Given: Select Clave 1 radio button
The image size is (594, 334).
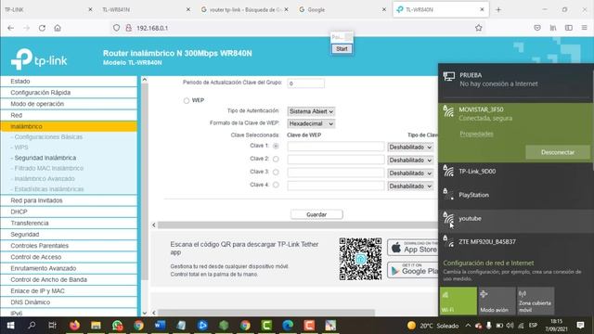Looking at the screenshot, I should click(x=276, y=147).
